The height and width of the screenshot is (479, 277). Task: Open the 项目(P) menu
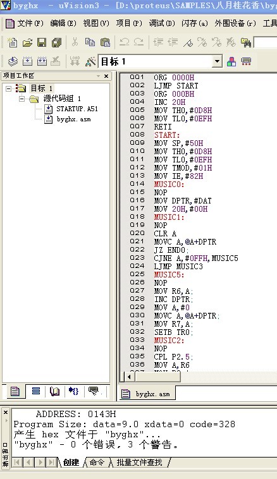point(129,23)
